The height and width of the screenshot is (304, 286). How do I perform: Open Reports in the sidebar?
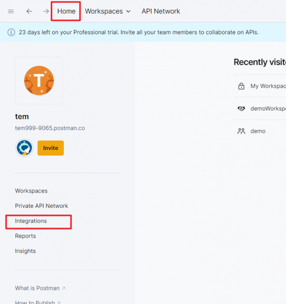pos(25,236)
